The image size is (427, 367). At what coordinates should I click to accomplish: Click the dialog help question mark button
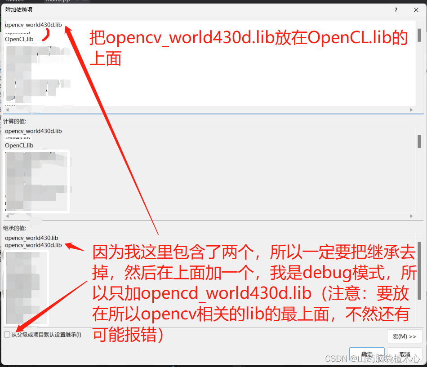tap(396, 10)
